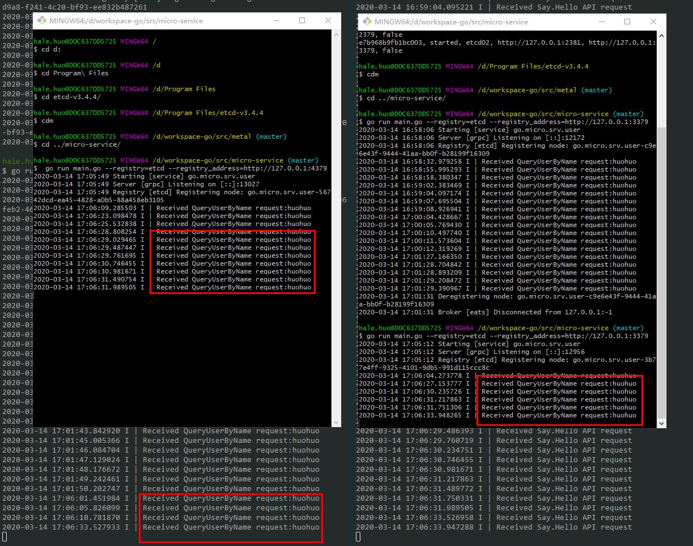Screen dimensions: 693x546
Task: Minimize the right MINGW64 terminal window
Action: [602, 22]
